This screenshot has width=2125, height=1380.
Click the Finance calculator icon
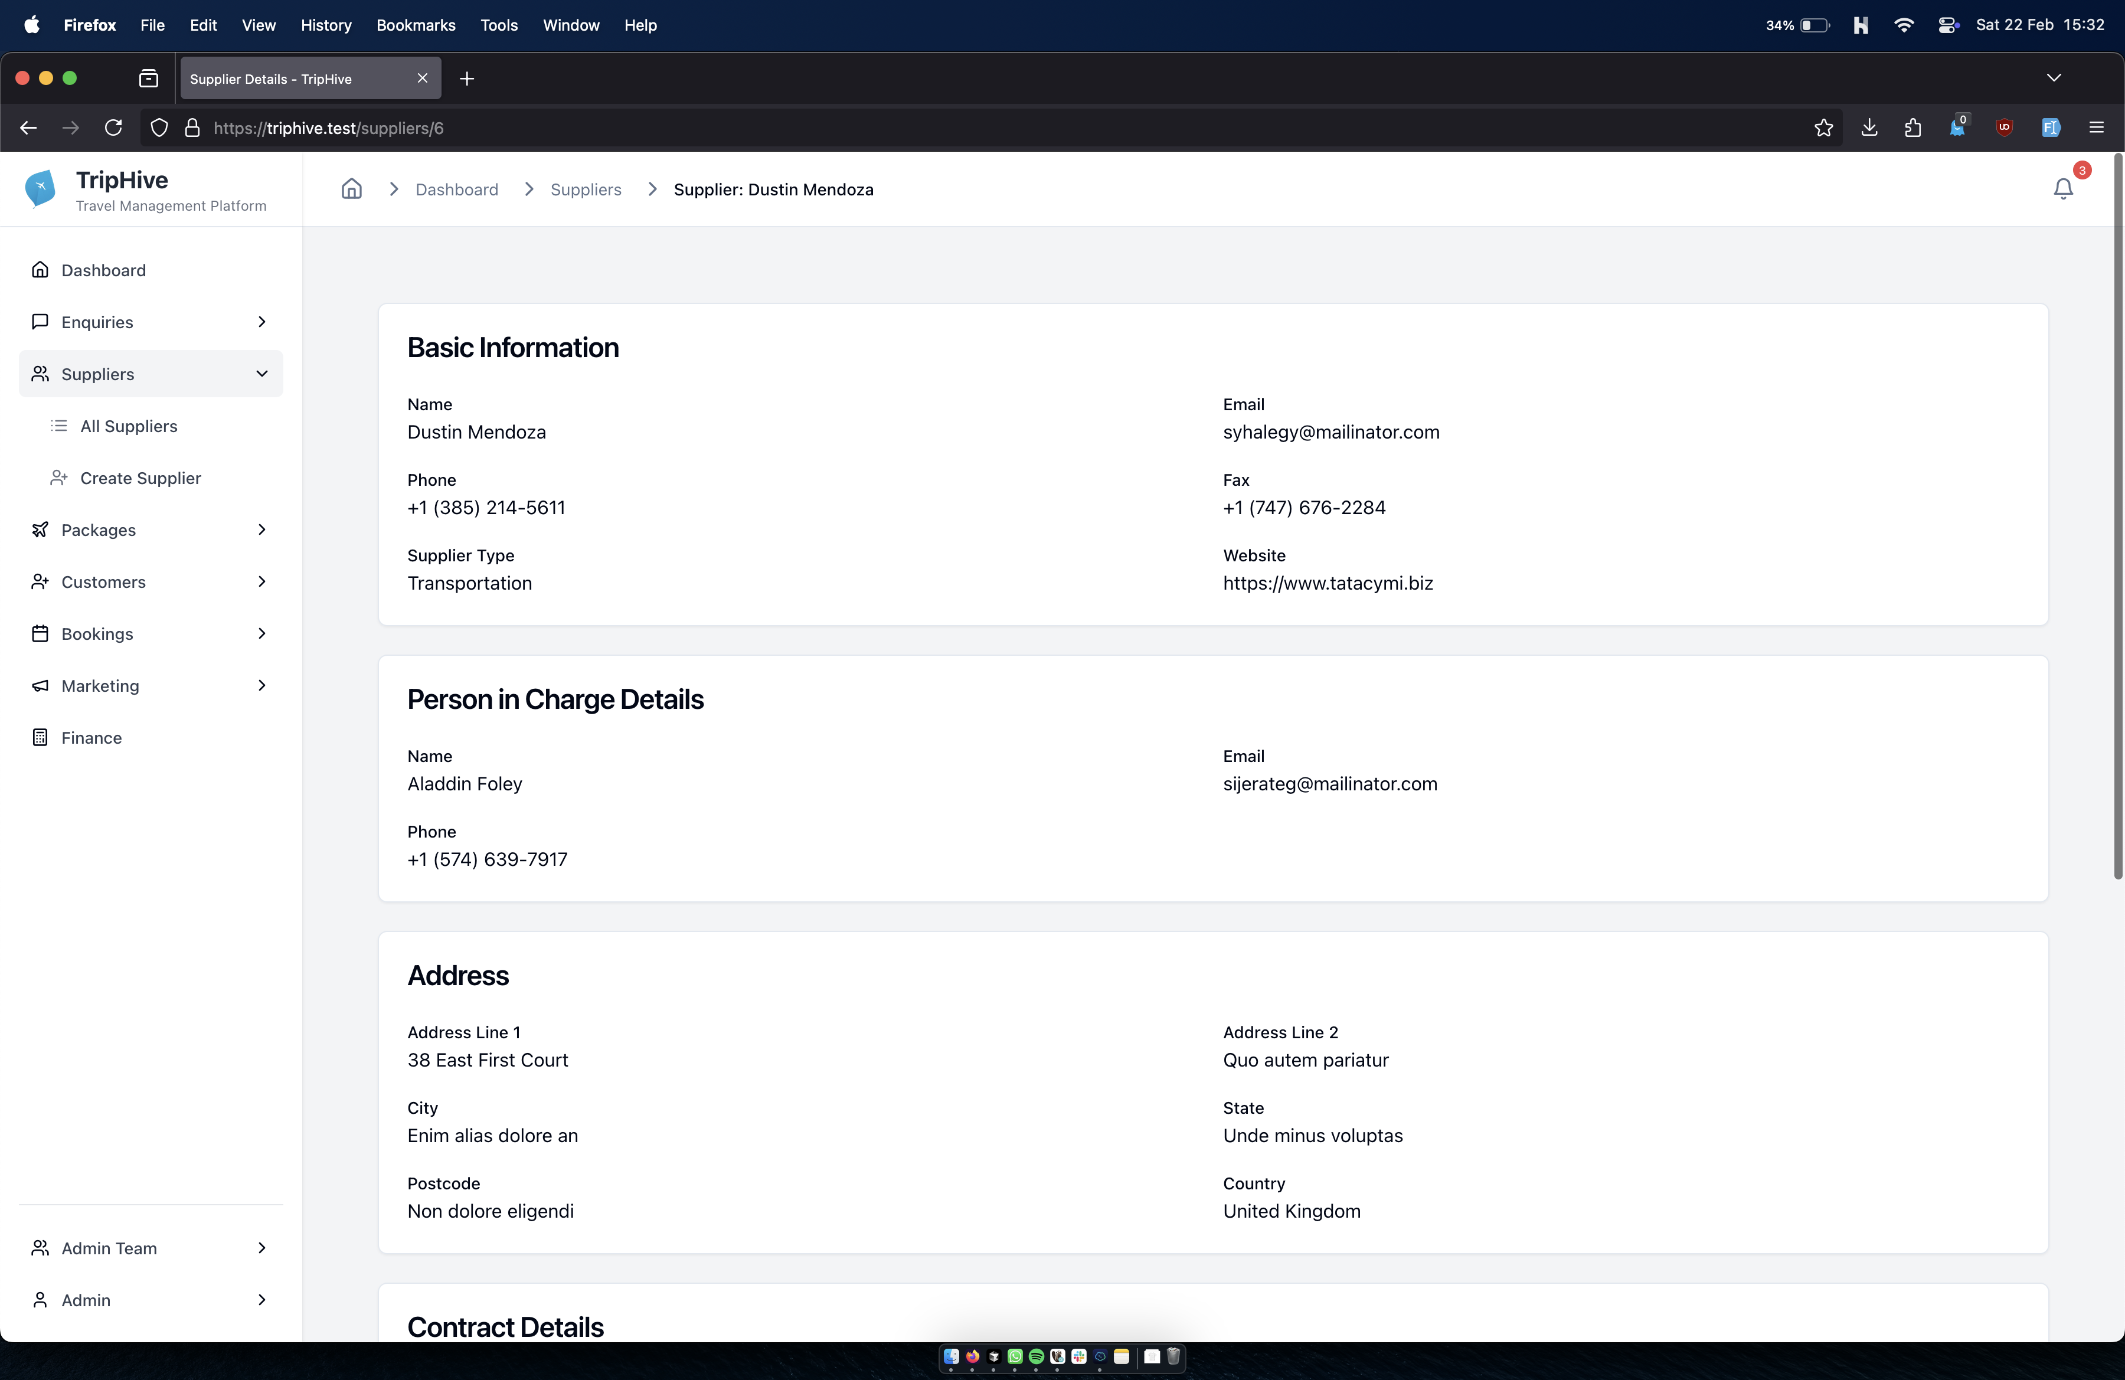point(40,737)
